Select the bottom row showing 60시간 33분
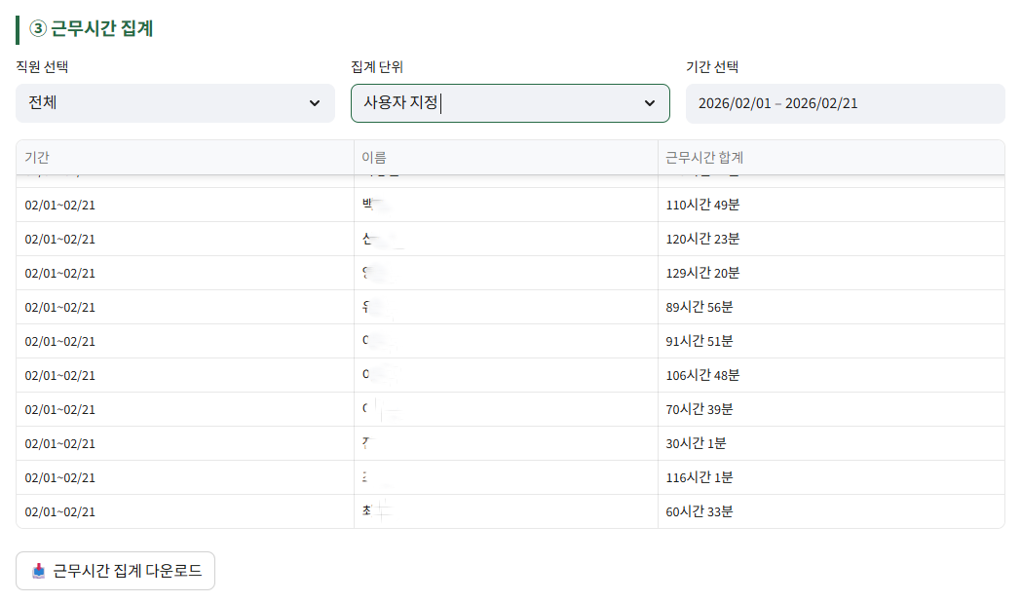 pyautogui.click(x=510, y=510)
